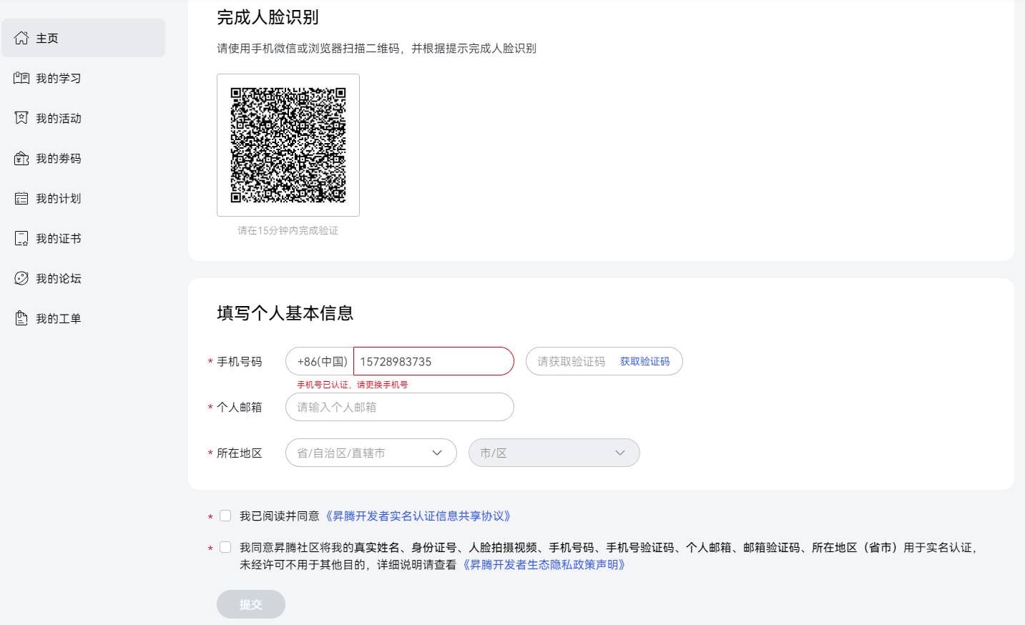Click the coupon icon for 我的券码
1025x625 pixels.
21,158
